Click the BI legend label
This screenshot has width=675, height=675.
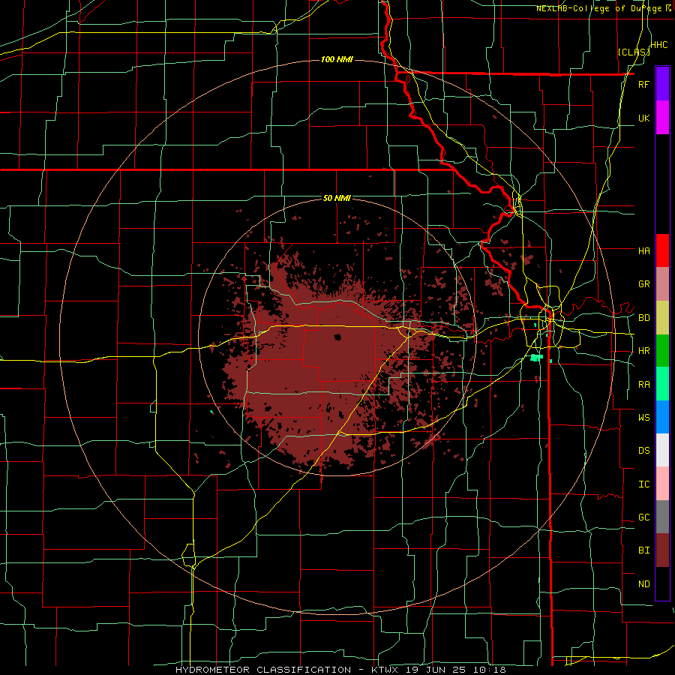tap(643, 550)
